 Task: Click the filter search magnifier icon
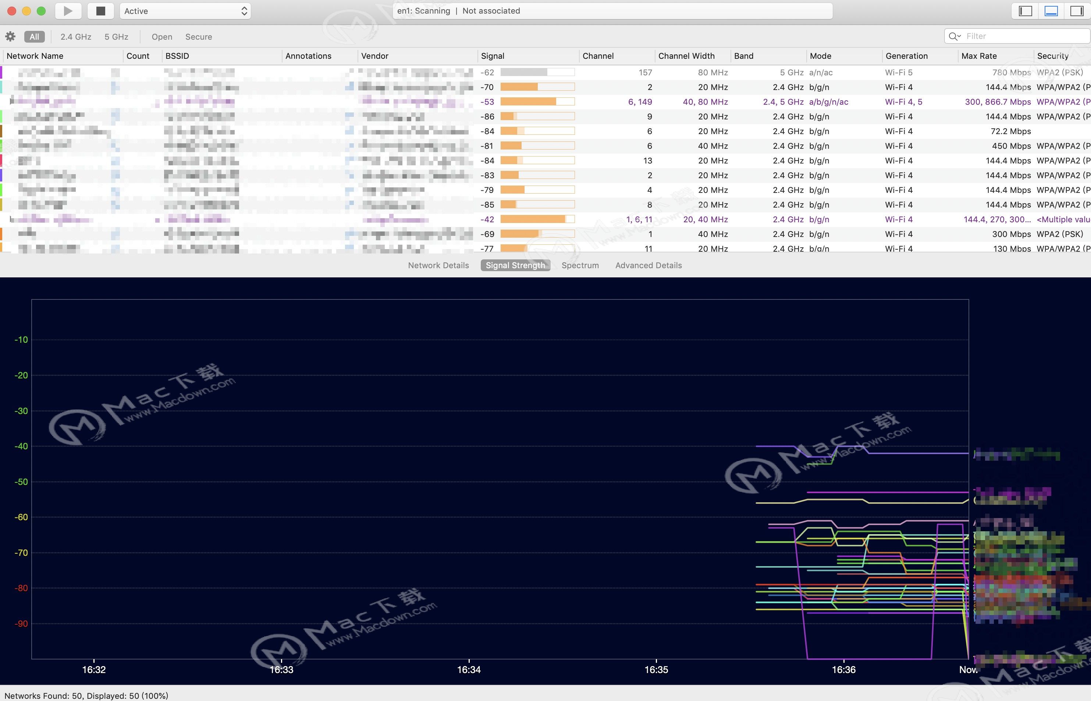point(954,36)
